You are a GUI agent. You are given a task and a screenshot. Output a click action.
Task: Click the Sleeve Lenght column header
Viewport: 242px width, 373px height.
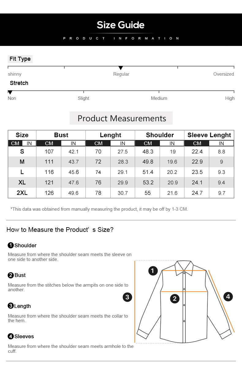click(x=209, y=135)
